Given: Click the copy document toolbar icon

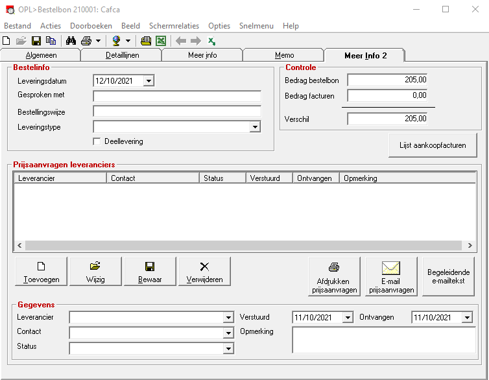Looking at the screenshot, I should [51, 41].
